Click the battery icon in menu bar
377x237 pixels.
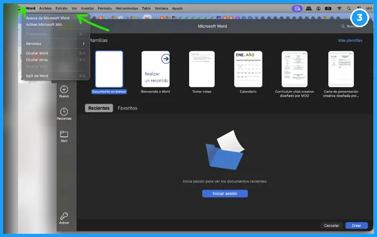point(328,9)
